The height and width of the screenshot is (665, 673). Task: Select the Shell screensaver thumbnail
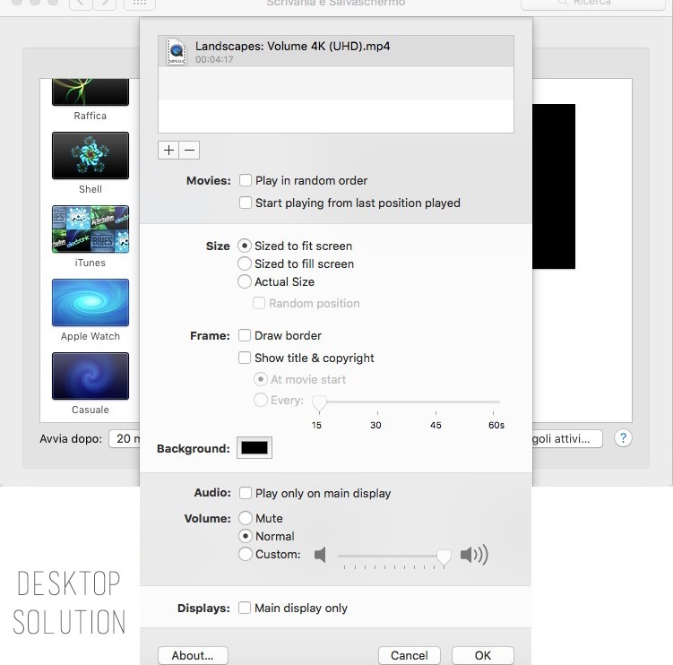click(x=91, y=155)
